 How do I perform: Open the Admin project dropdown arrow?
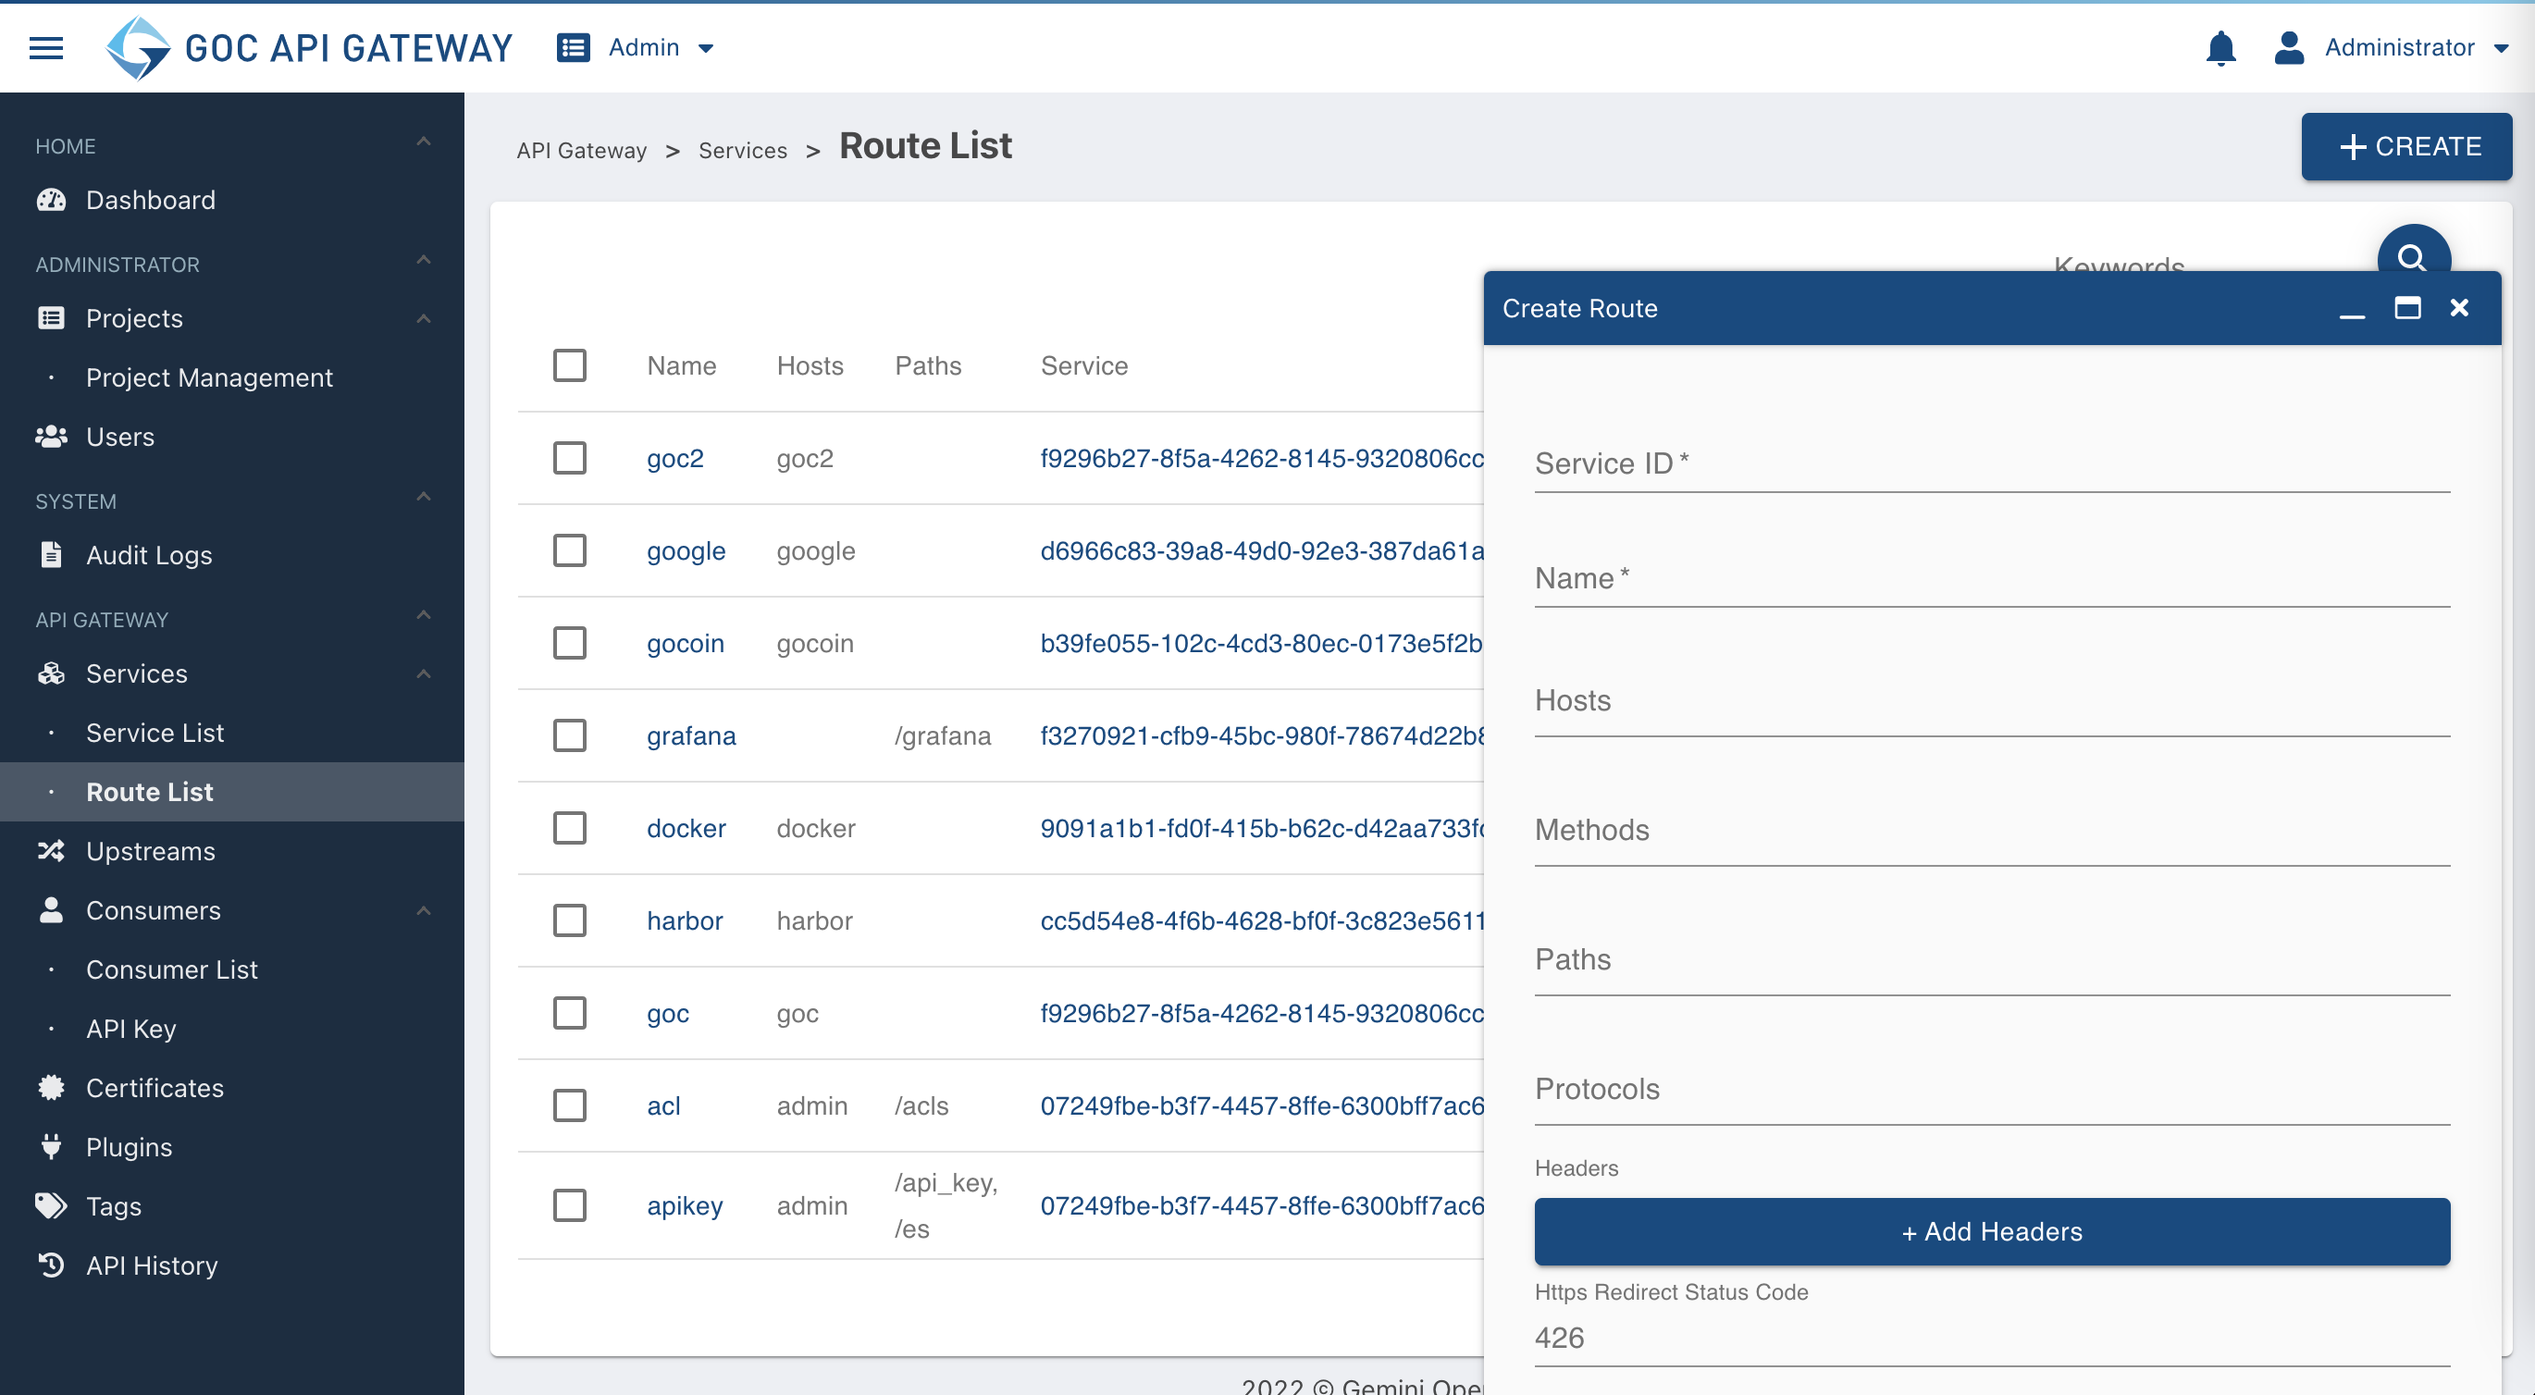[706, 48]
